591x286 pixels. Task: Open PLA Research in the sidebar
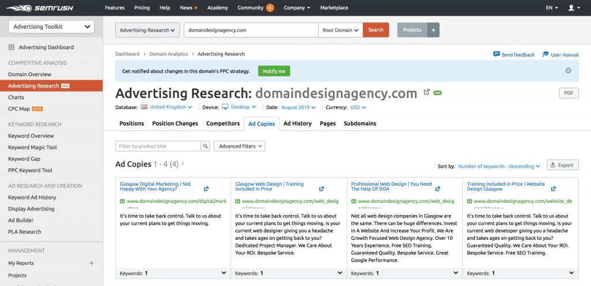(x=25, y=232)
